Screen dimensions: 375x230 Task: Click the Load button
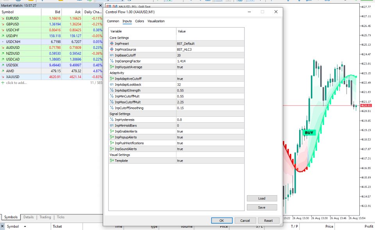tap(262, 198)
